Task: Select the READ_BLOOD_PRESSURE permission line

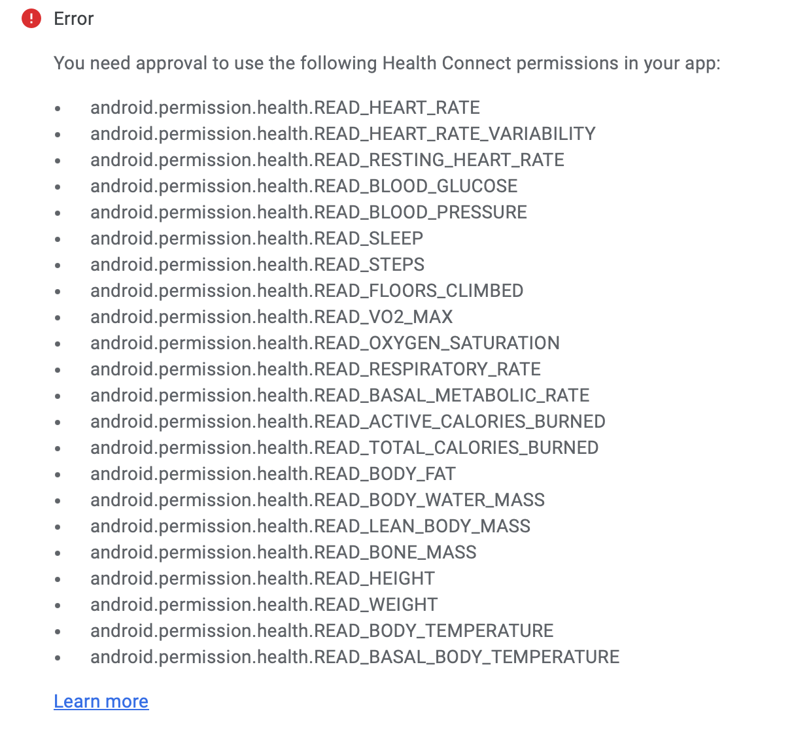Action: point(308,212)
